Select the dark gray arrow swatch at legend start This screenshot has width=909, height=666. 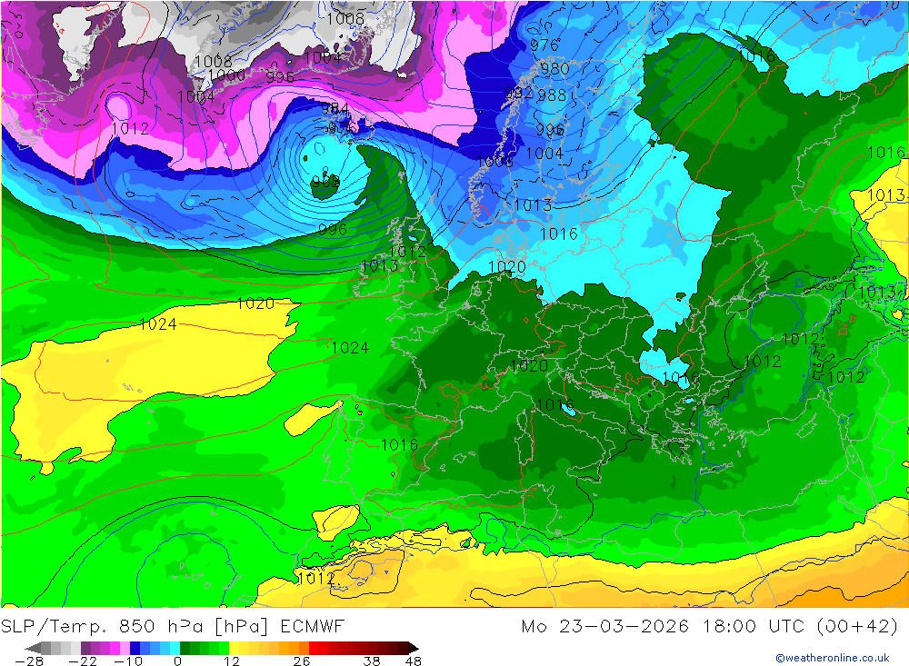pyautogui.click(x=33, y=648)
